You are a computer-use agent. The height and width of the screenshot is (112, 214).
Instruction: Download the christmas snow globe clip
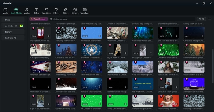(177, 87)
